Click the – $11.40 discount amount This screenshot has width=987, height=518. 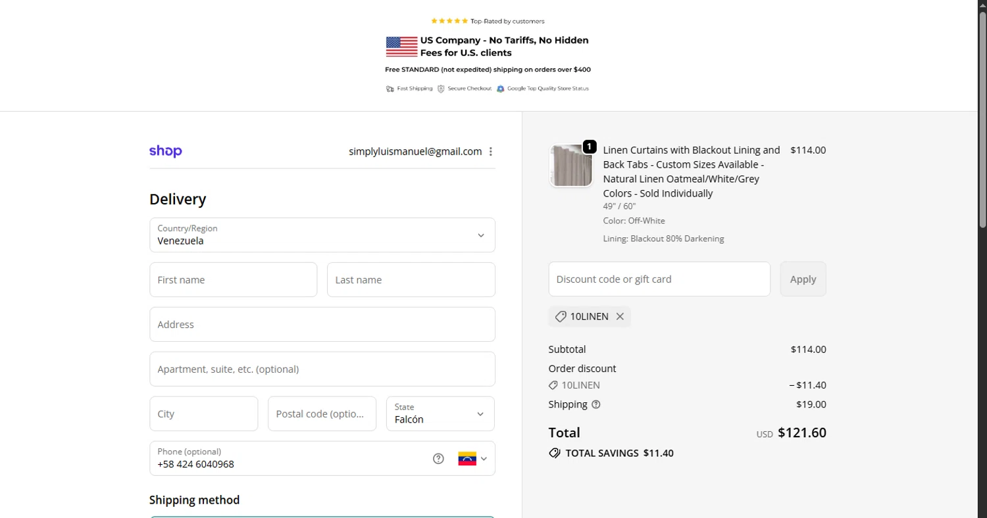[x=808, y=385]
